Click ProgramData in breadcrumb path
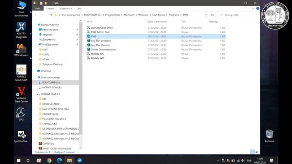This screenshot has width=292, height=164. click(113, 15)
